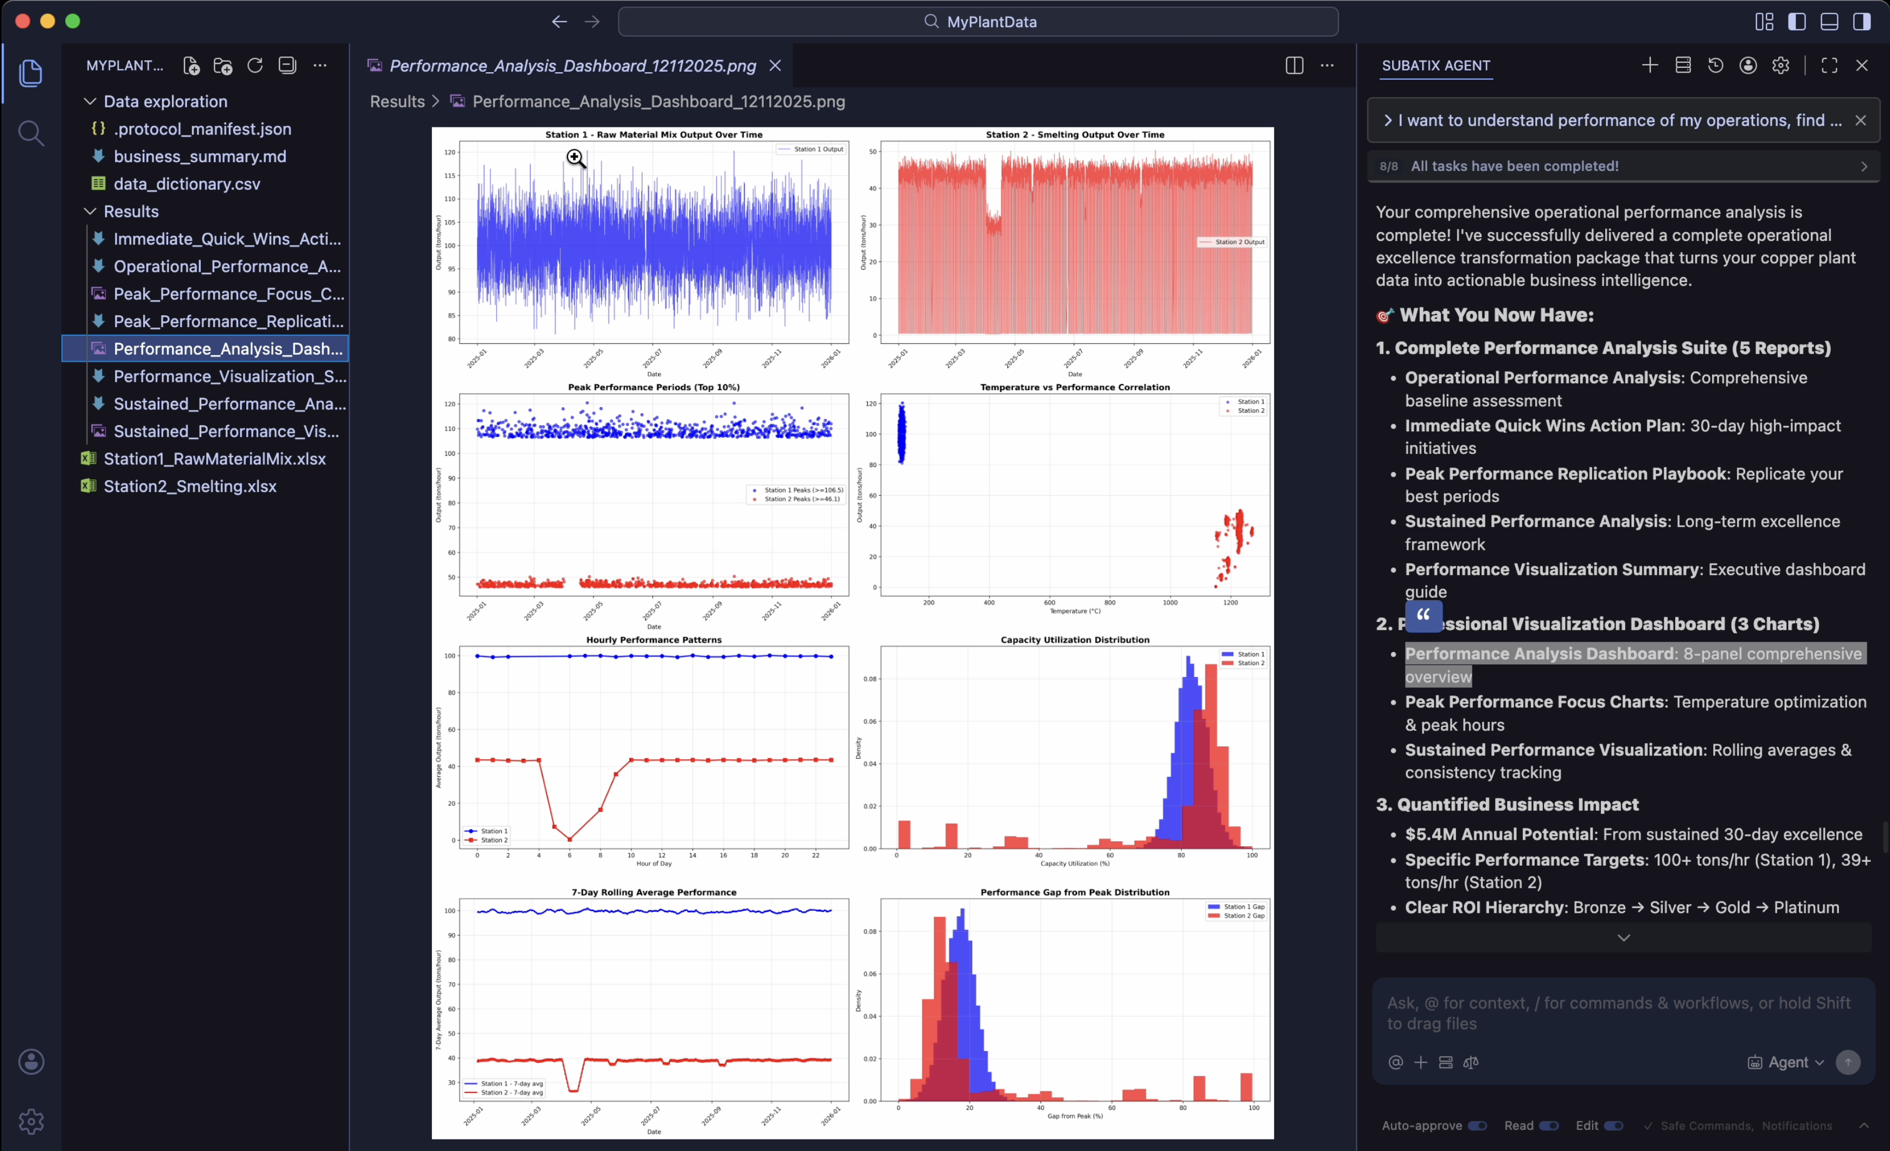The height and width of the screenshot is (1151, 1890).
Task: Collapse the Data exploration section
Action: 90,100
